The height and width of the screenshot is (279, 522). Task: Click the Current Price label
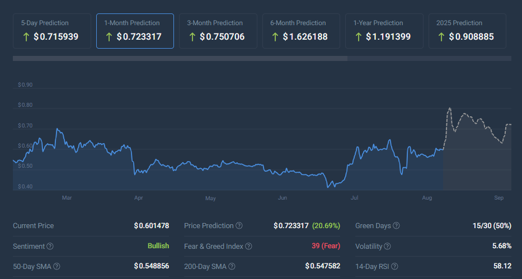34,226
